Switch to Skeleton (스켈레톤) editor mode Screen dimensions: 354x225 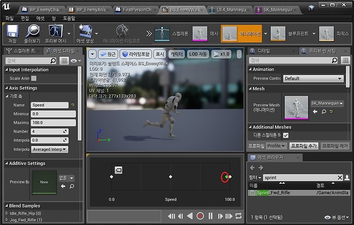(x=172, y=34)
